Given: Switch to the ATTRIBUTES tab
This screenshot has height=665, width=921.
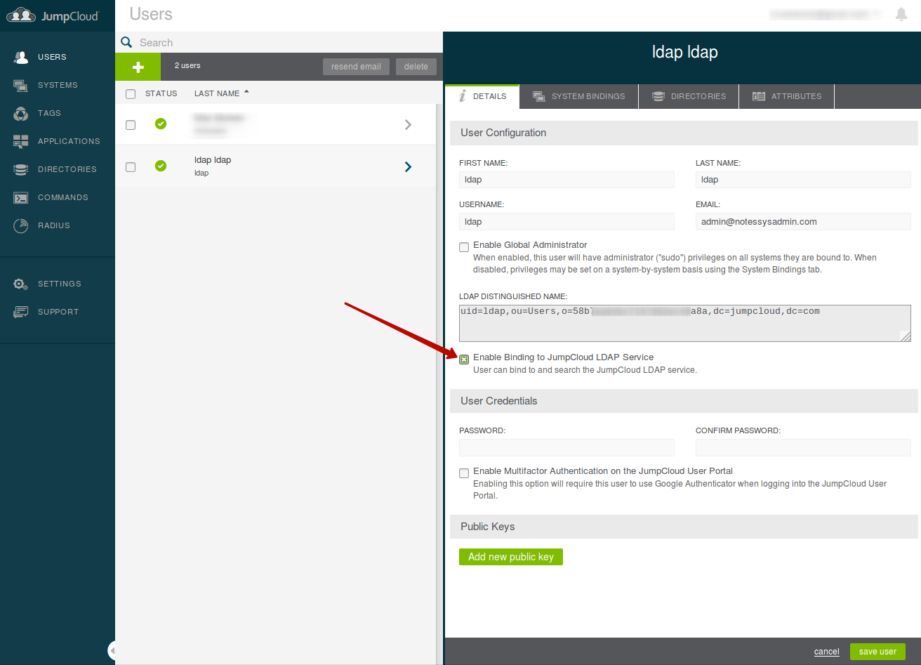Looking at the screenshot, I should click(x=786, y=96).
